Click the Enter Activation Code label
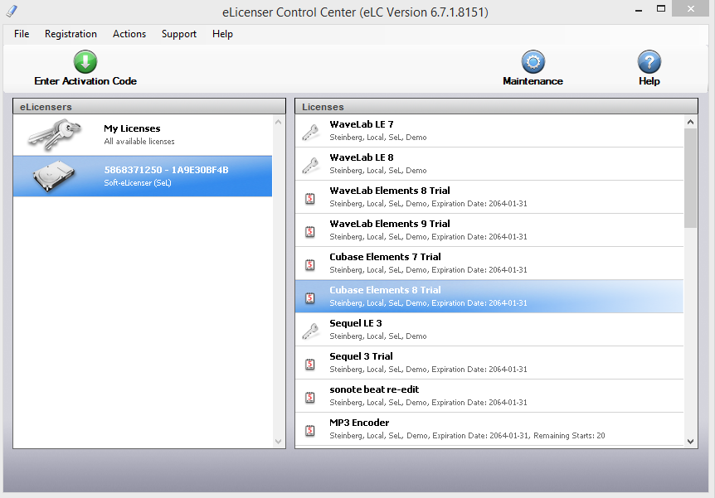 [85, 81]
